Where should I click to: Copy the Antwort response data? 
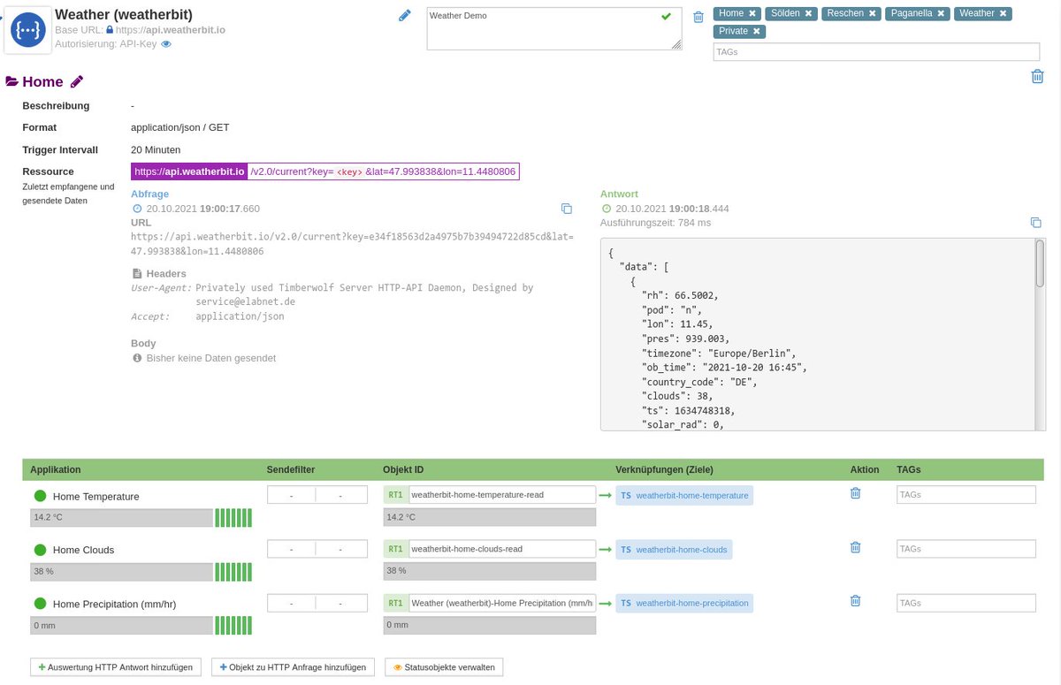click(1036, 223)
